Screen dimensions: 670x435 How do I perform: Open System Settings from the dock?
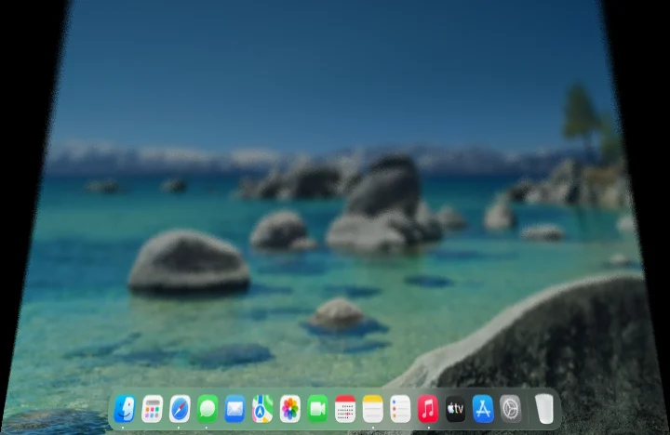pos(511,409)
